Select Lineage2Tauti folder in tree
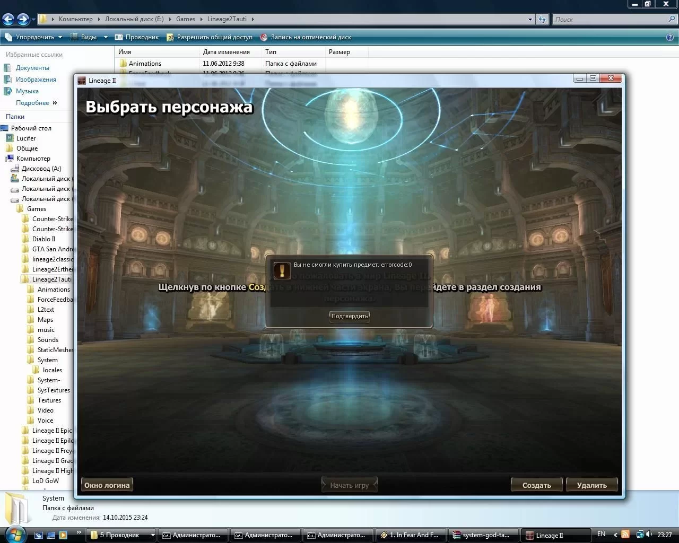Viewport: 679px width, 543px height. point(51,279)
